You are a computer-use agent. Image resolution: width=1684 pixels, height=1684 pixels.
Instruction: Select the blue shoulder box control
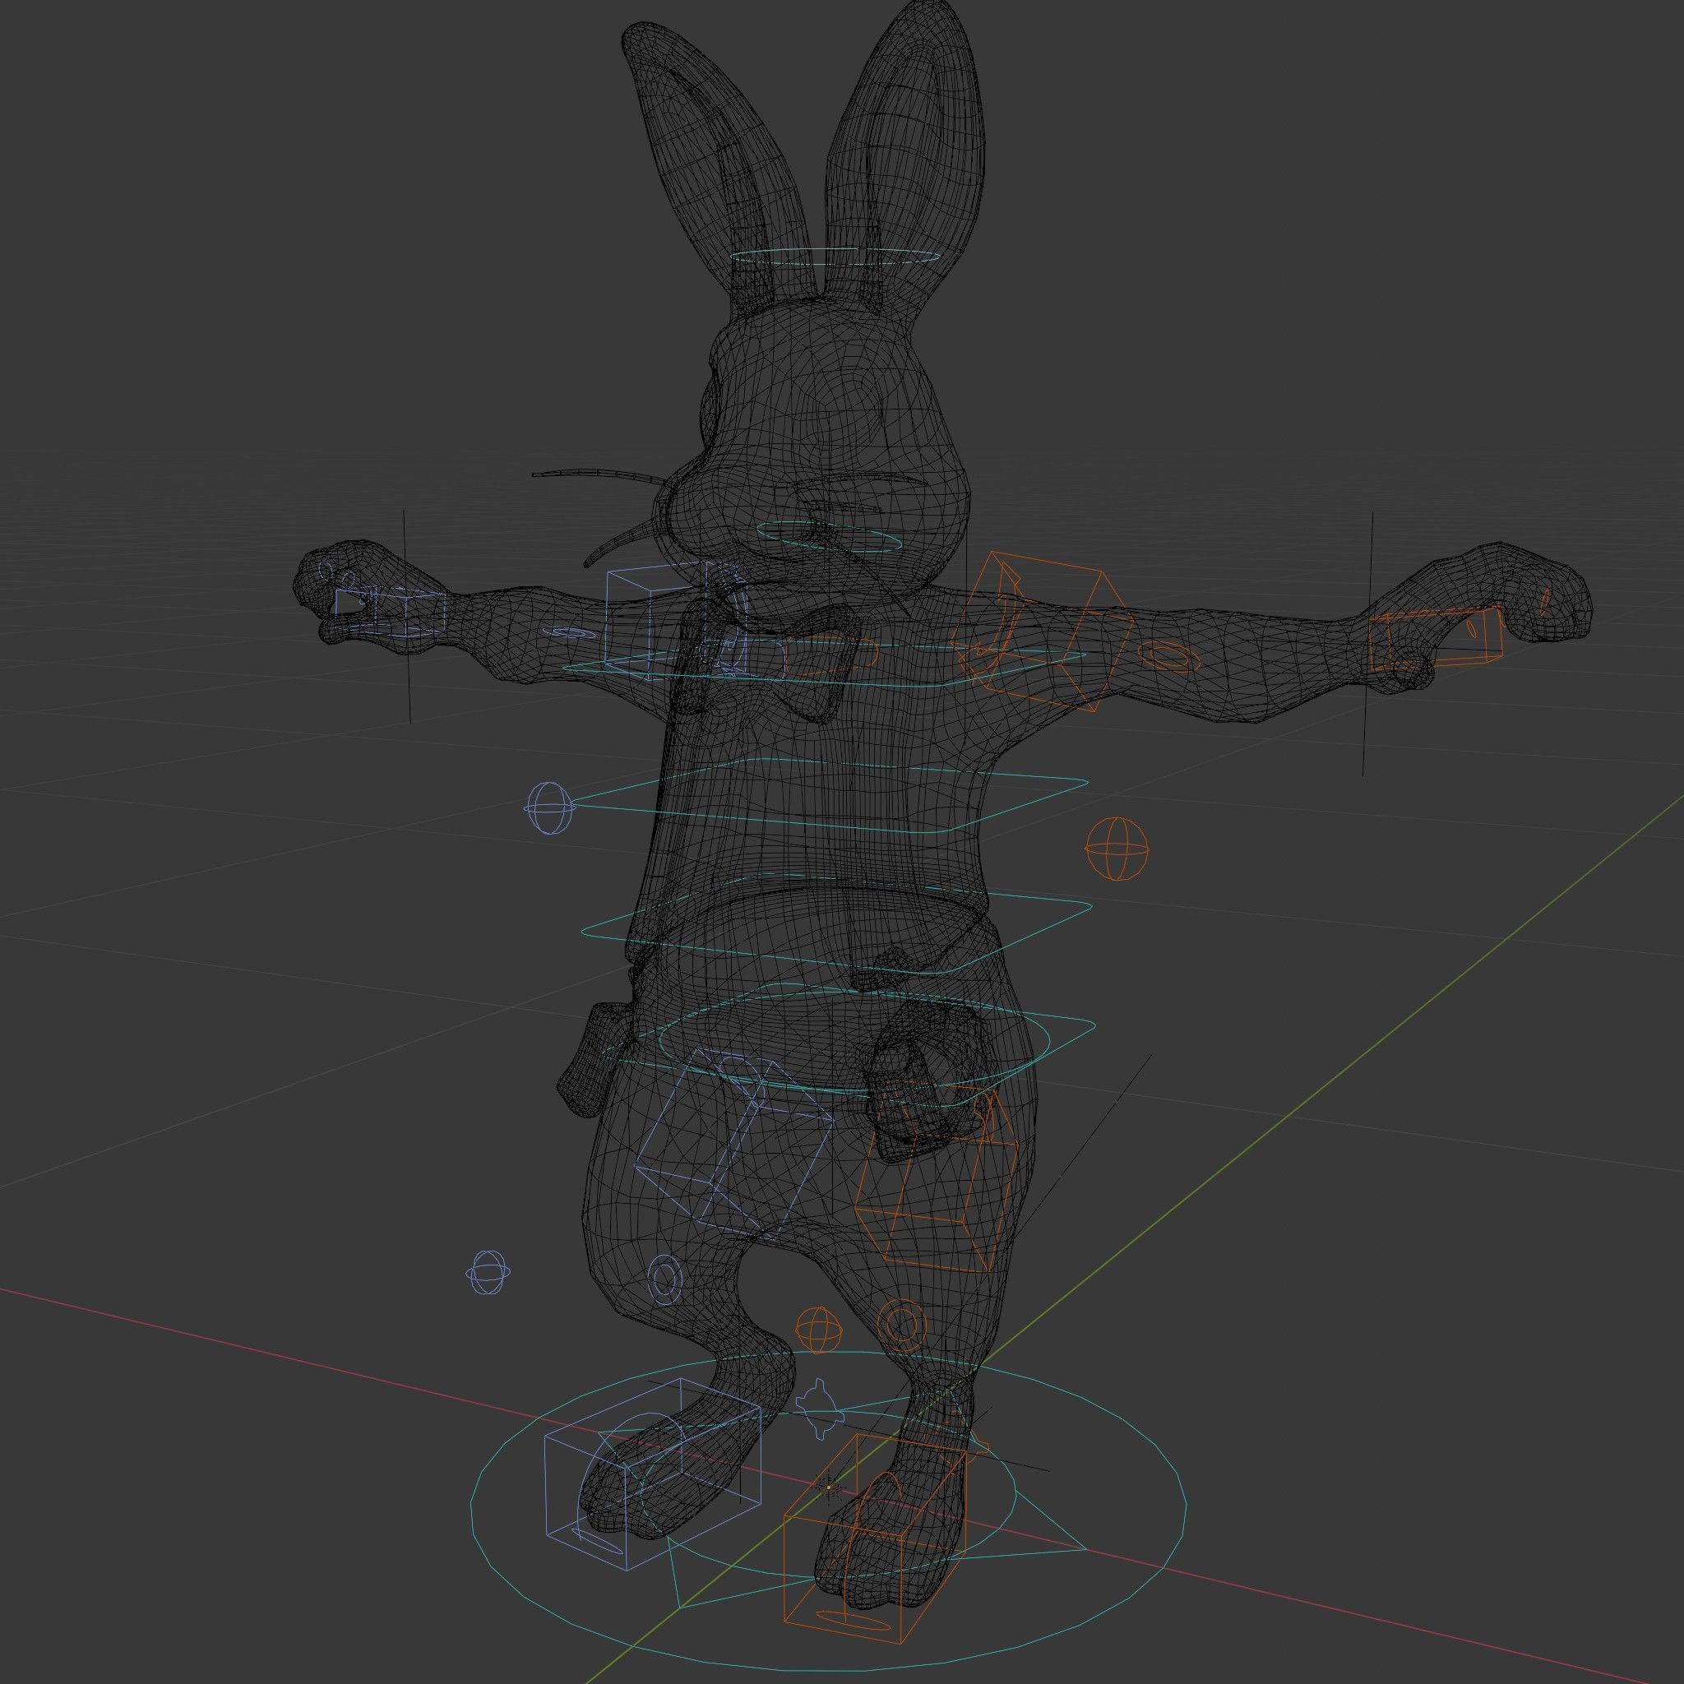677,622
